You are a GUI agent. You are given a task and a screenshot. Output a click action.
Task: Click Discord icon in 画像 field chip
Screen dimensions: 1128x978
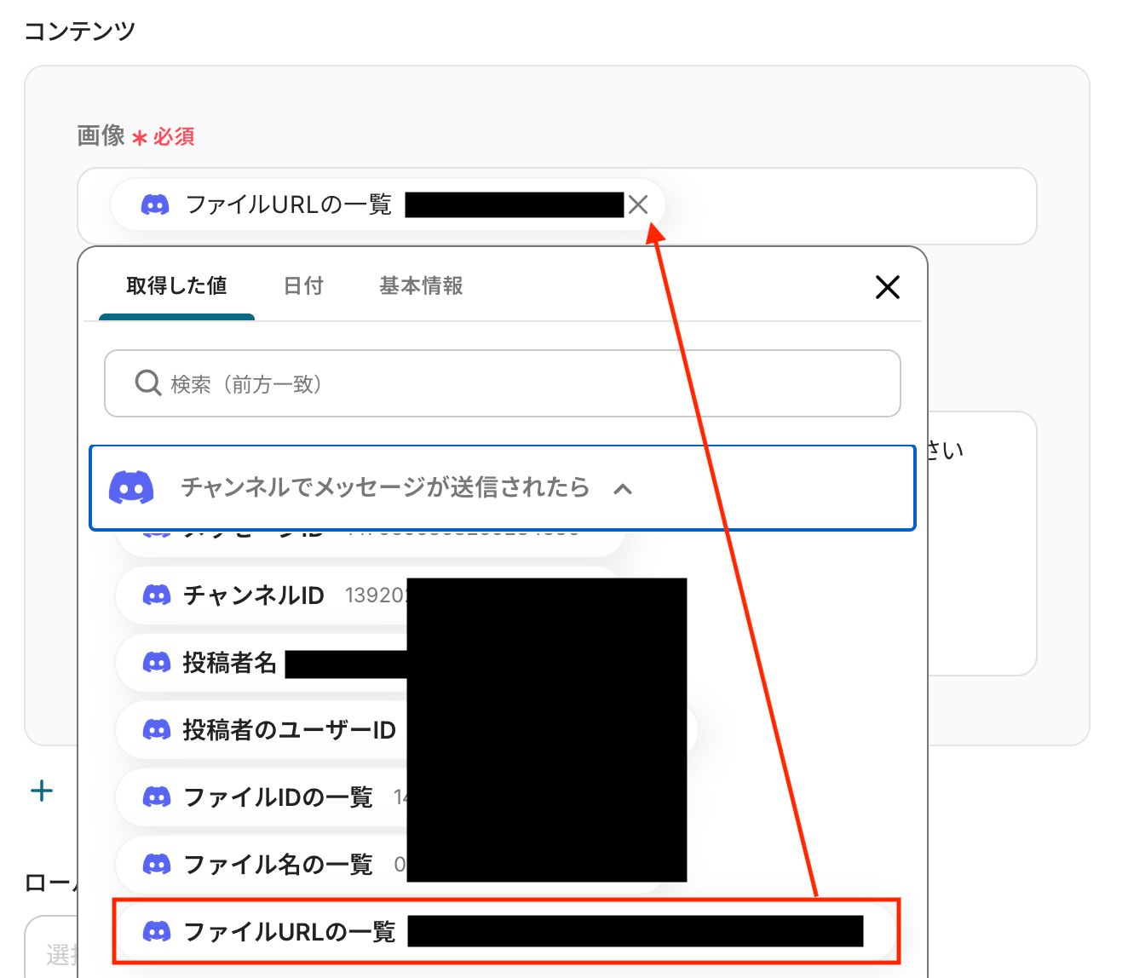tap(155, 204)
